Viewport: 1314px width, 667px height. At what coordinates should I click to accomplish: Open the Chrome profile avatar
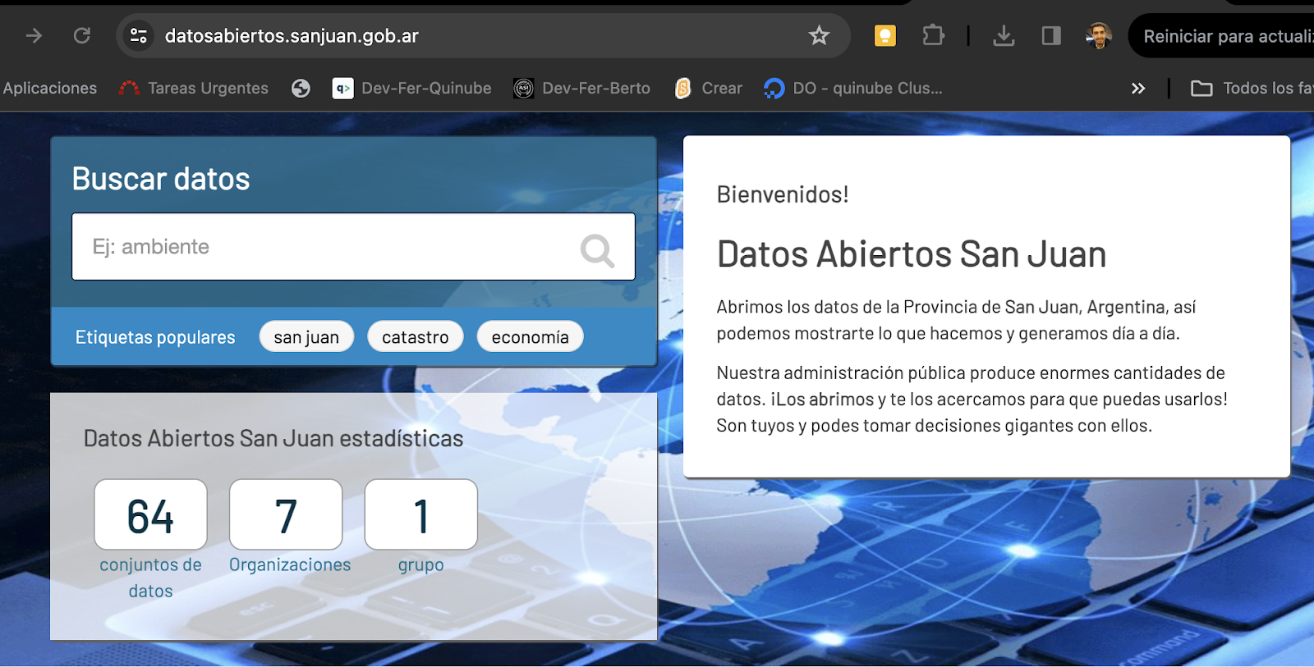pos(1098,35)
